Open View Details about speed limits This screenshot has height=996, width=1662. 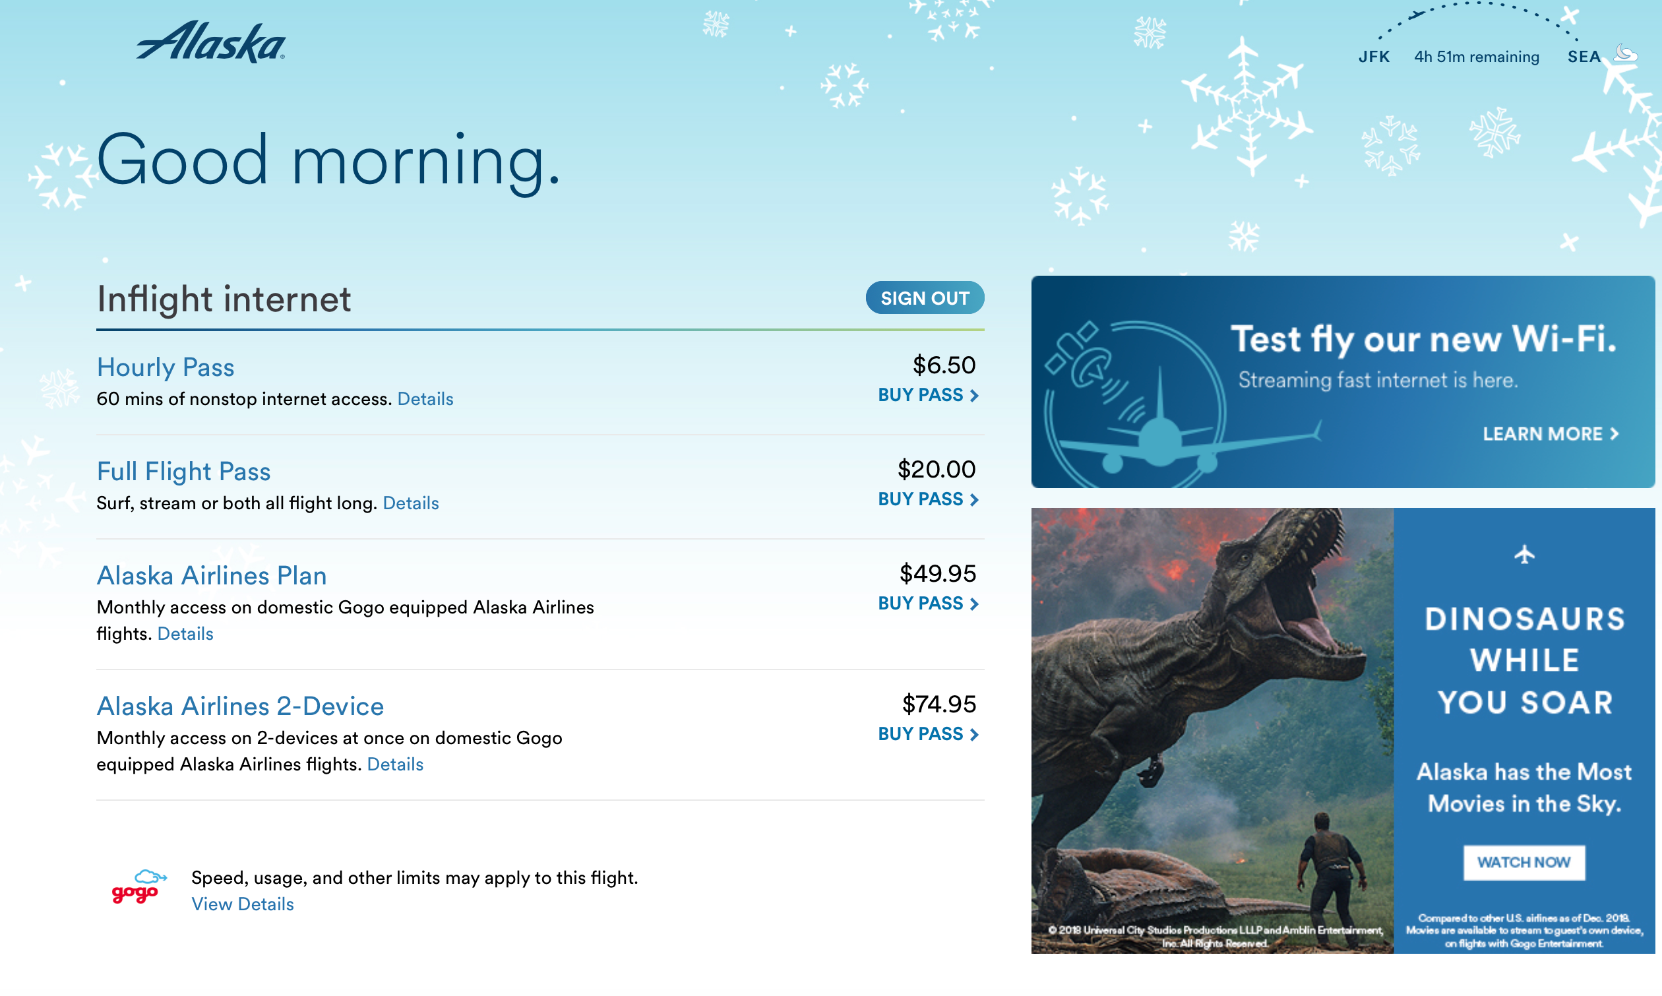point(242,904)
